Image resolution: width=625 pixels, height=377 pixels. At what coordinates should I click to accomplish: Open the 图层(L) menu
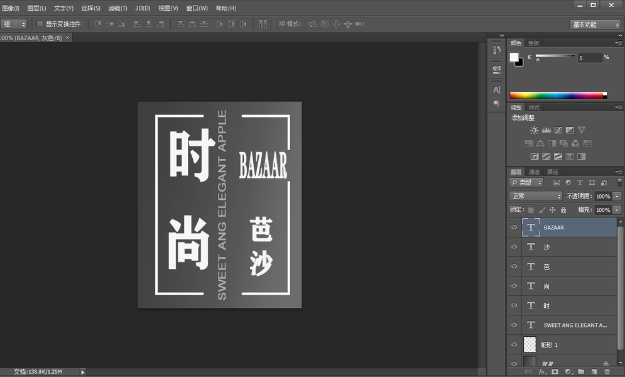(36, 8)
